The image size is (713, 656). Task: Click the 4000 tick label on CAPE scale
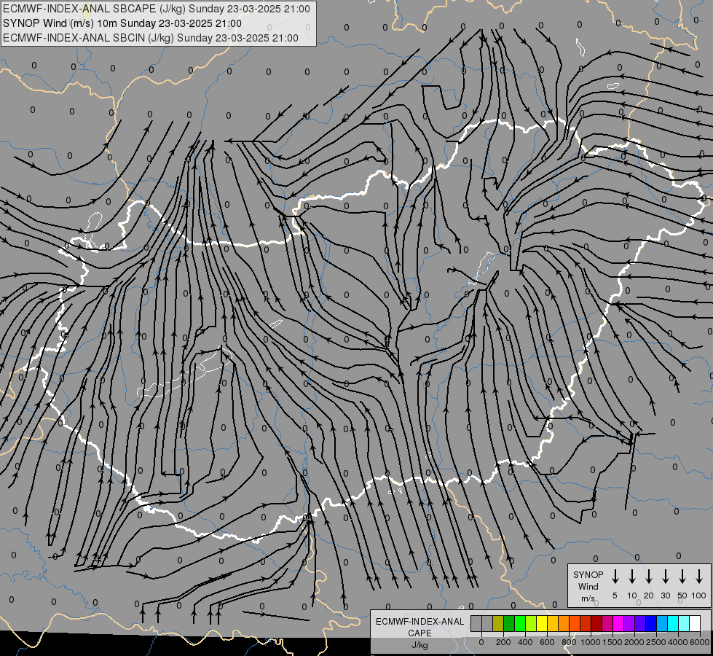pos(678,642)
